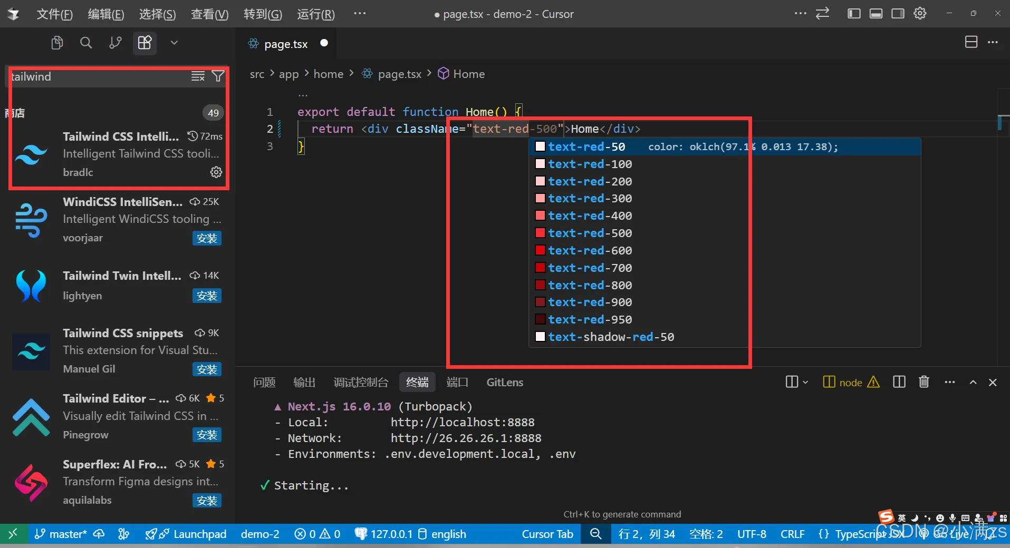Choose the text-red-950 suggestion swatch
1010x548 pixels.
click(x=540, y=319)
